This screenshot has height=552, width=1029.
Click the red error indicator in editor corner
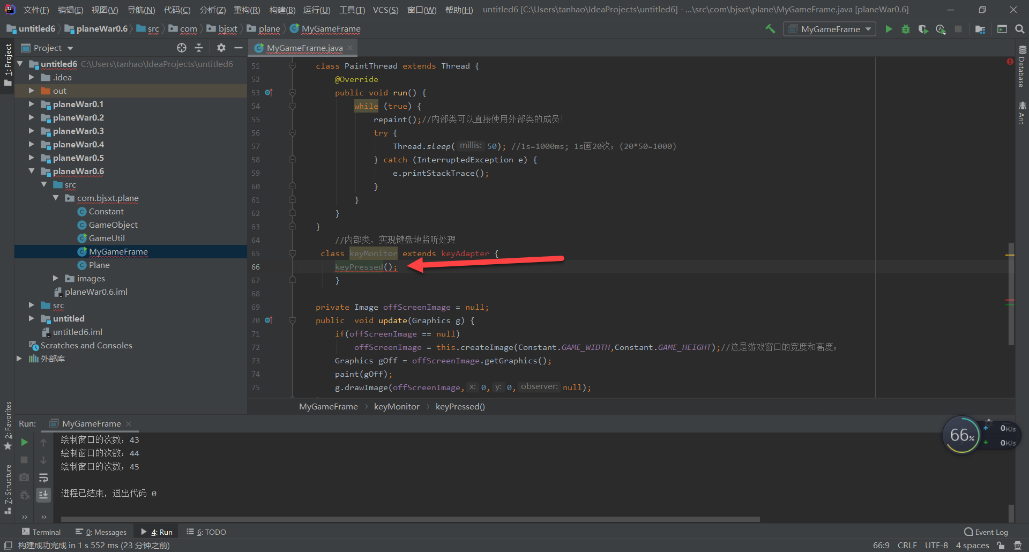(1010, 62)
